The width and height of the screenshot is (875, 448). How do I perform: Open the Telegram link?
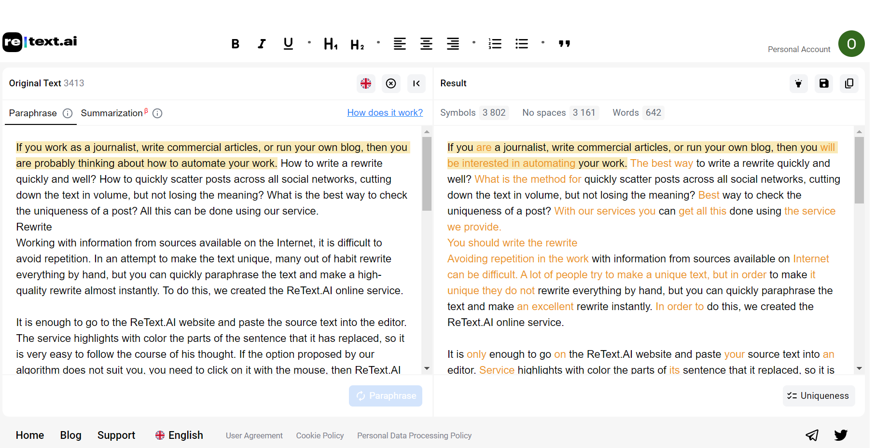pos(812,435)
